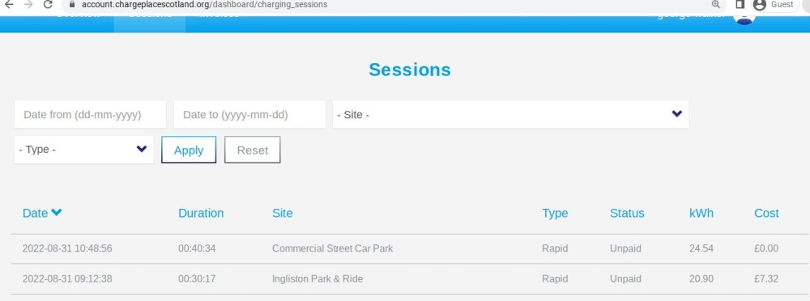The height and width of the screenshot is (301, 810).
Task: Click the padlock site security icon
Action: (72, 5)
